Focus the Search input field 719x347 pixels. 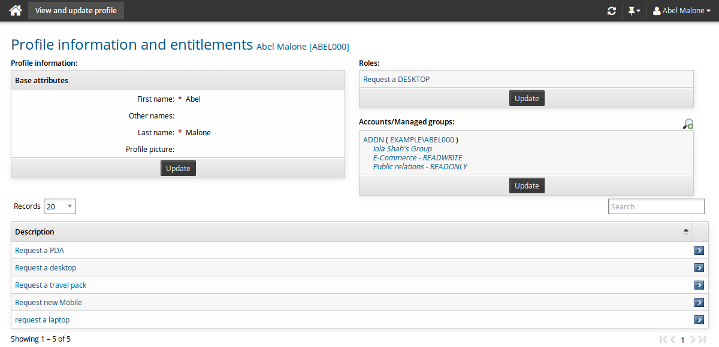click(x=656, y=206)
